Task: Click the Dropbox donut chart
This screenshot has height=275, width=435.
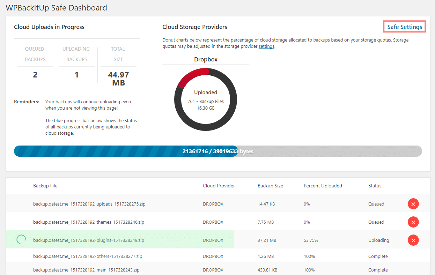Action: (206, 99)
